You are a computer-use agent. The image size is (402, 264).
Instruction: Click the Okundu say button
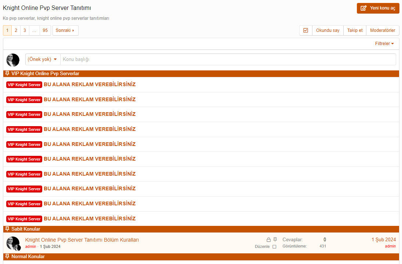[327, 30]
